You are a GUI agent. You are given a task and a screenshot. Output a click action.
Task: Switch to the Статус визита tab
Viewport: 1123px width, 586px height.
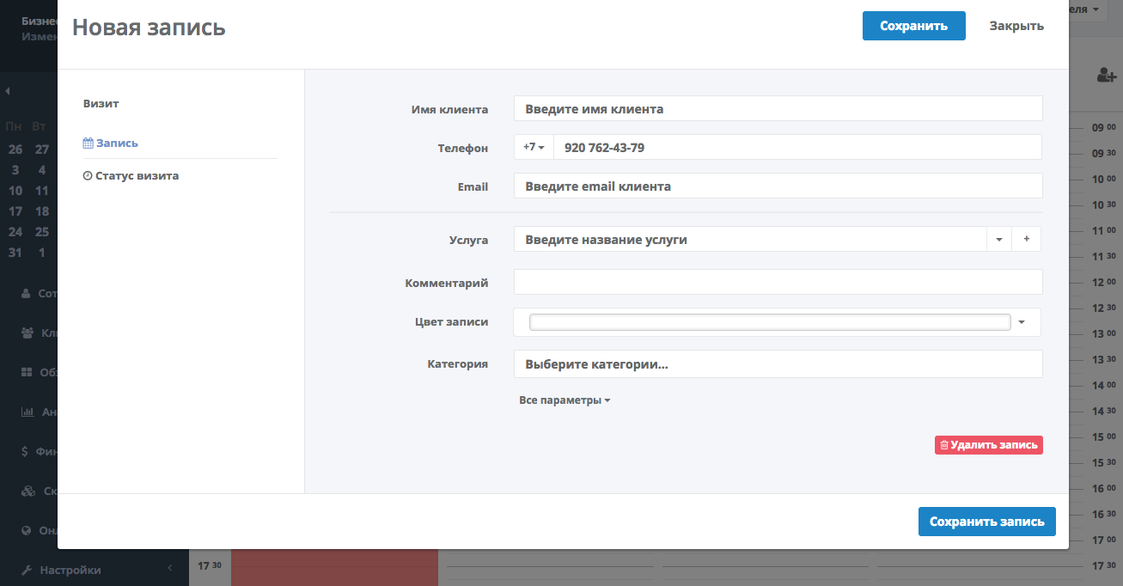pyautogui.click(x=131, y=176)
